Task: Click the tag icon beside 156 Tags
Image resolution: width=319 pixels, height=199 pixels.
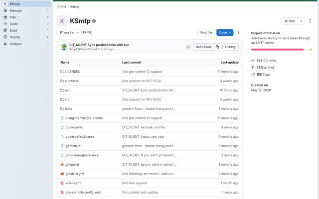Action: 253,75
